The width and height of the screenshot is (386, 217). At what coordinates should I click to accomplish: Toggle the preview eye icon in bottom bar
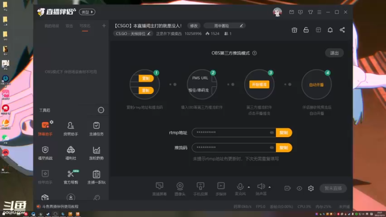point(299,188)
